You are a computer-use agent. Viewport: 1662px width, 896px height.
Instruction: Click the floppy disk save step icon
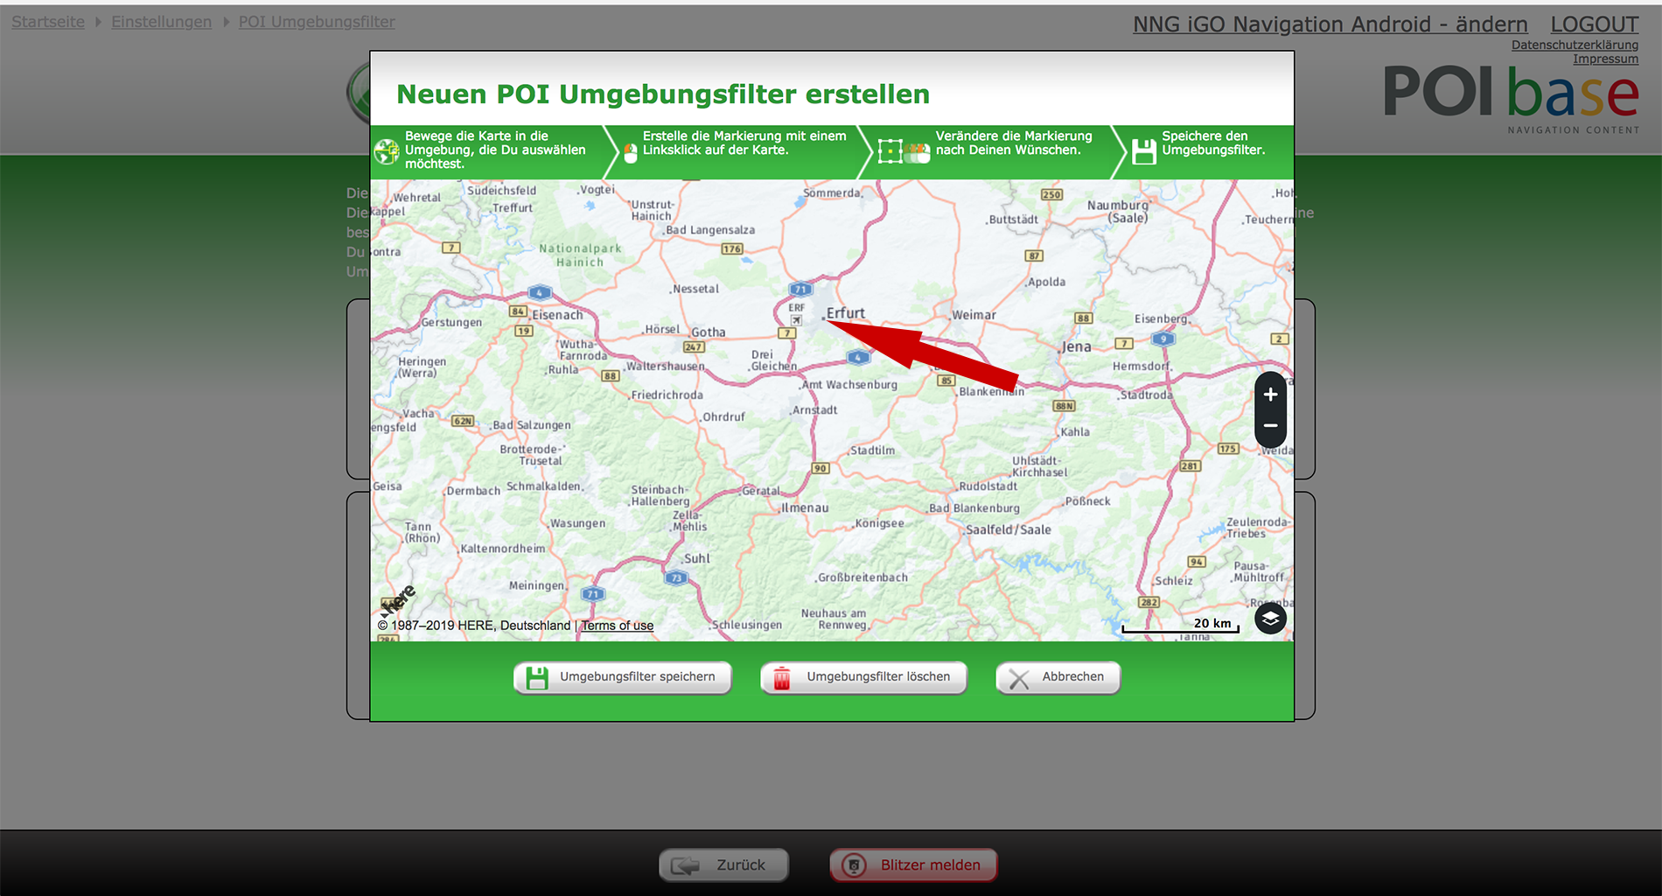click(1143, 151)
